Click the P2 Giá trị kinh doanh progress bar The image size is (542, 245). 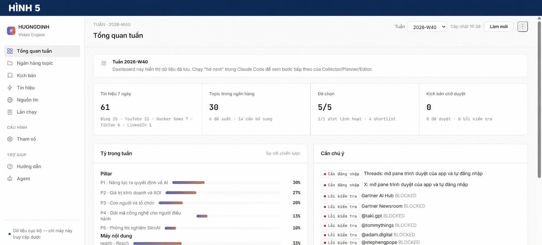click(223, 193)
